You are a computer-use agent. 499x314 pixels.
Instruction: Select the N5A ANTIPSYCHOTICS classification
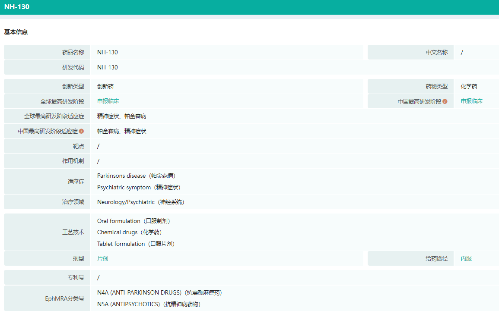[x=149, y=304]
